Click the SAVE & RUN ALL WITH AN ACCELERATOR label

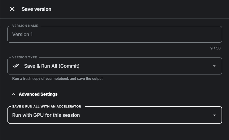47,106
